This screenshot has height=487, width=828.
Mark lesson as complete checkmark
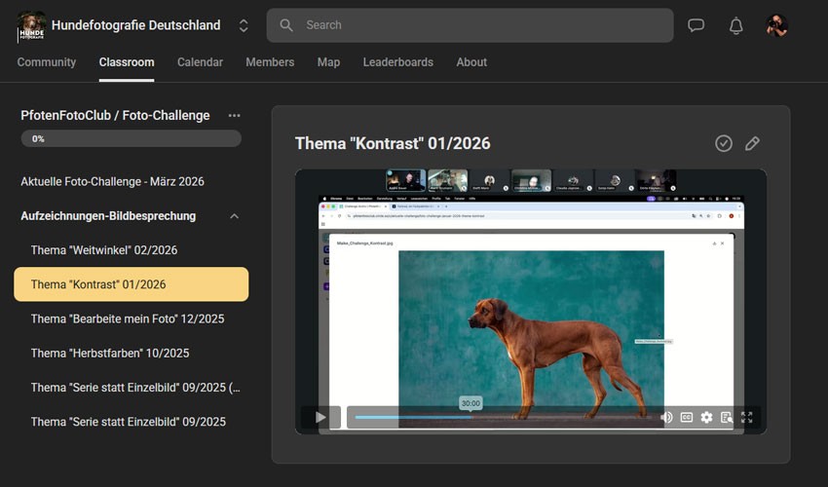click(x=724, y=143)
